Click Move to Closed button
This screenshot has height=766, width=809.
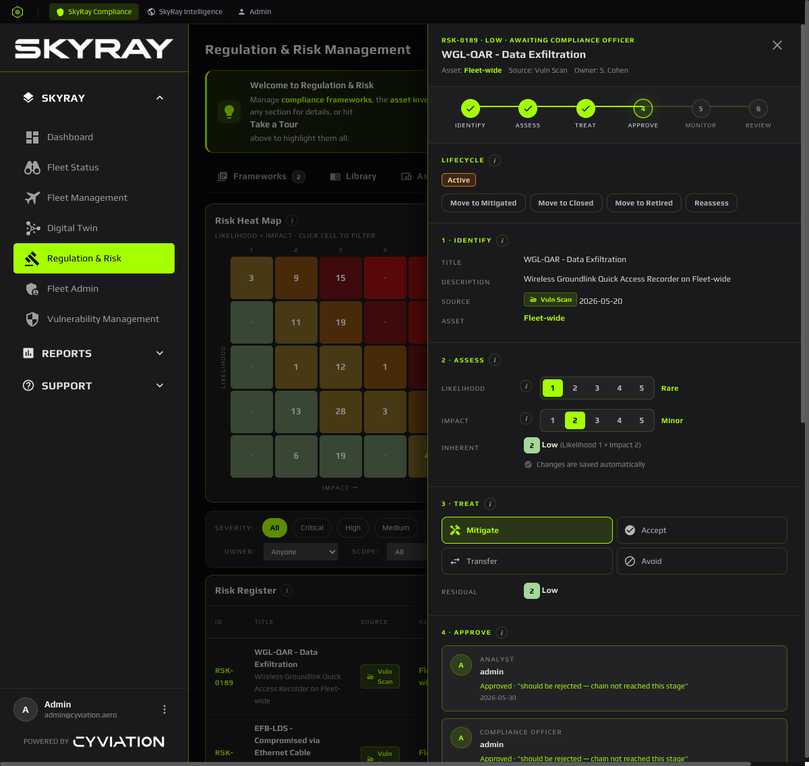pos(566,203)
